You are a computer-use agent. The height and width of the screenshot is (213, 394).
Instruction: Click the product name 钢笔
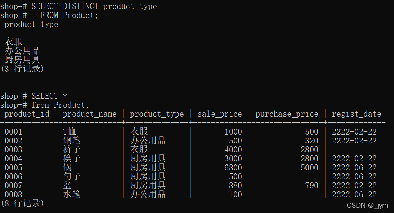(x=71, y=141)
